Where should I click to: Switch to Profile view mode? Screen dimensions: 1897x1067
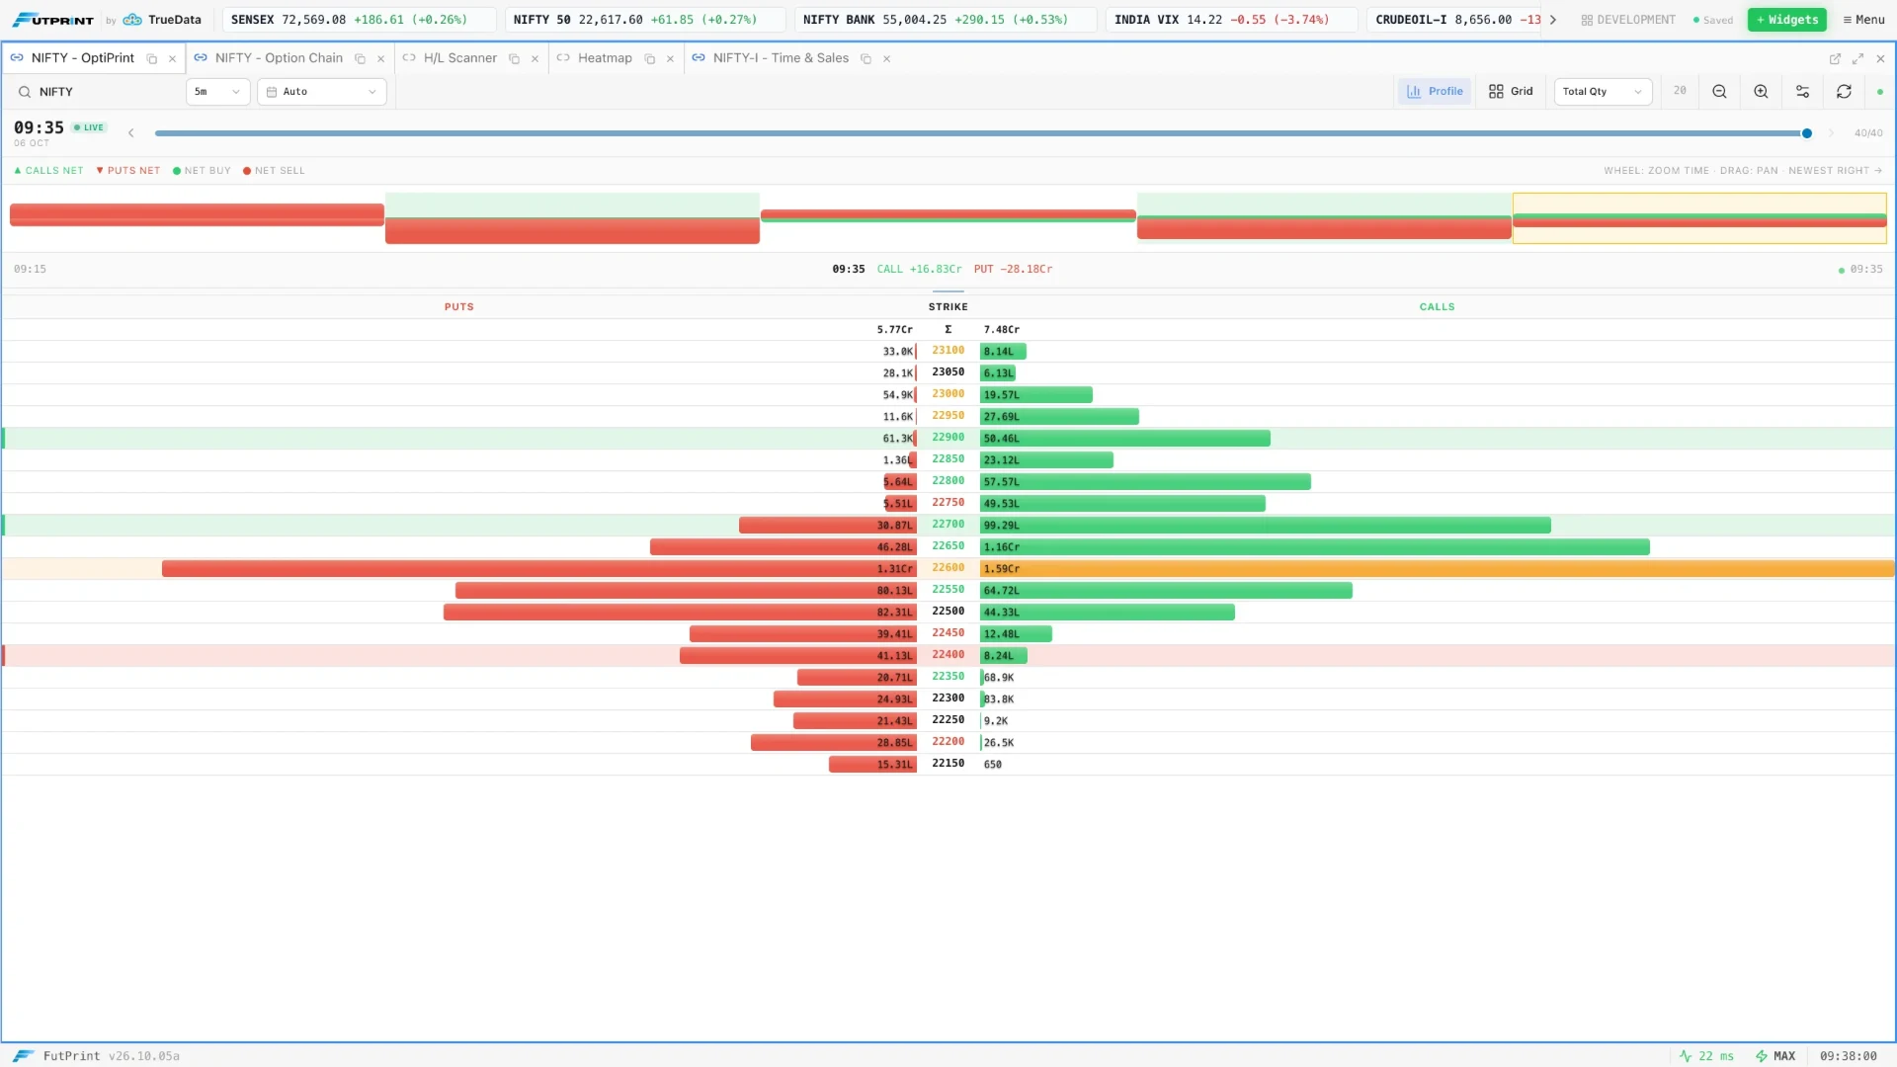click(x=1435, y=91)
